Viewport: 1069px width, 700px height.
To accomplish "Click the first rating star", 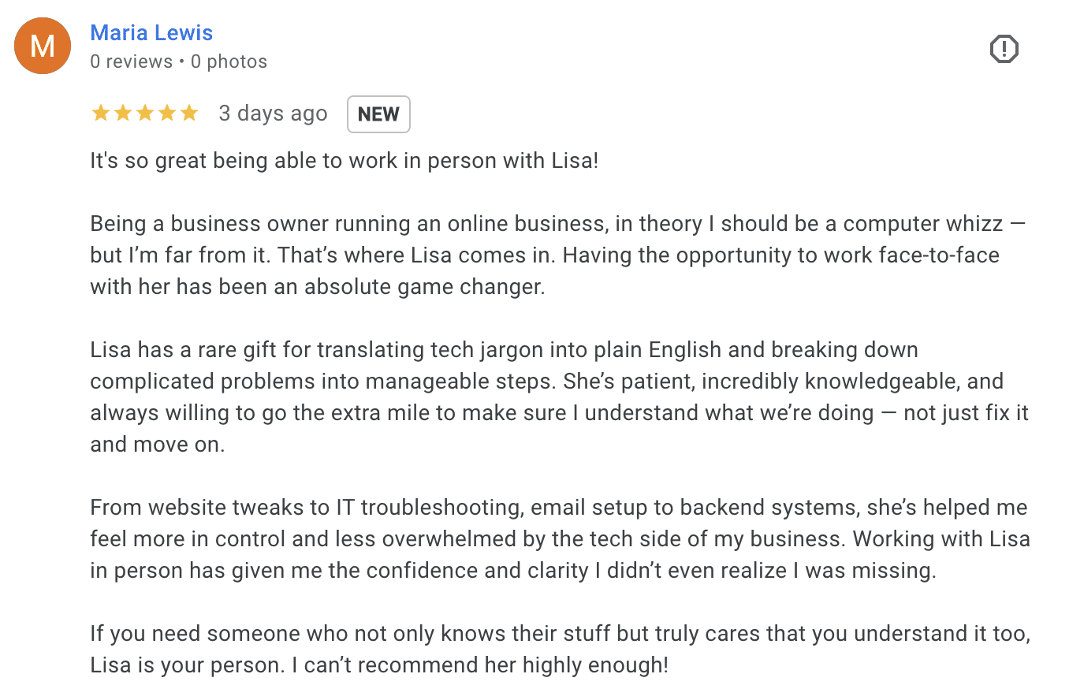I will (x=100, y=114).
